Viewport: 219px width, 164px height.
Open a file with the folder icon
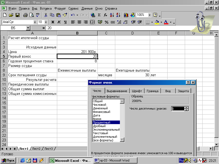[x=11, y=15]
